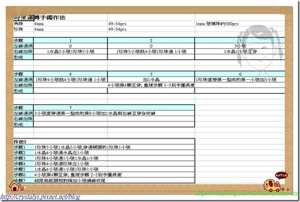Open the crystalyi.pixnet.net/blog link
Screen dimensions: 300x202
pyautogui.click(x=40, y=196)
